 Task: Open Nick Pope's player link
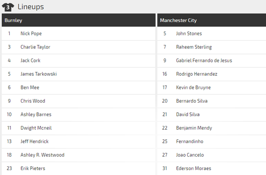click(31, 33)
